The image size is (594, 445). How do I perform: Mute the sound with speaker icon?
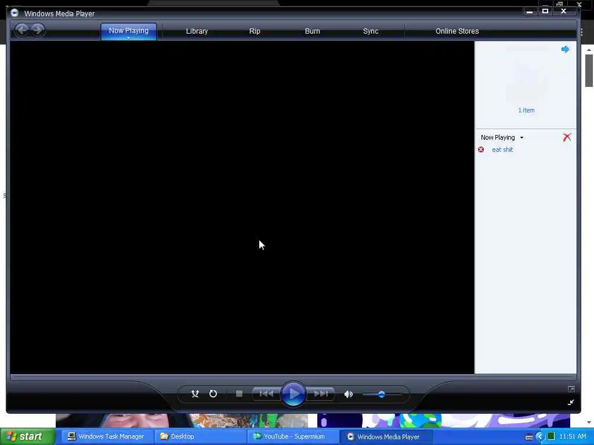[x=348, y=394]
